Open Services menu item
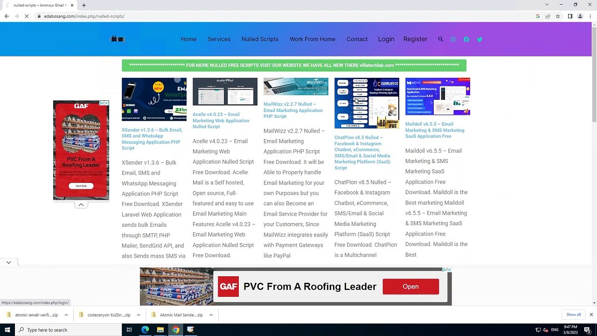 click(x=219, y=39)
